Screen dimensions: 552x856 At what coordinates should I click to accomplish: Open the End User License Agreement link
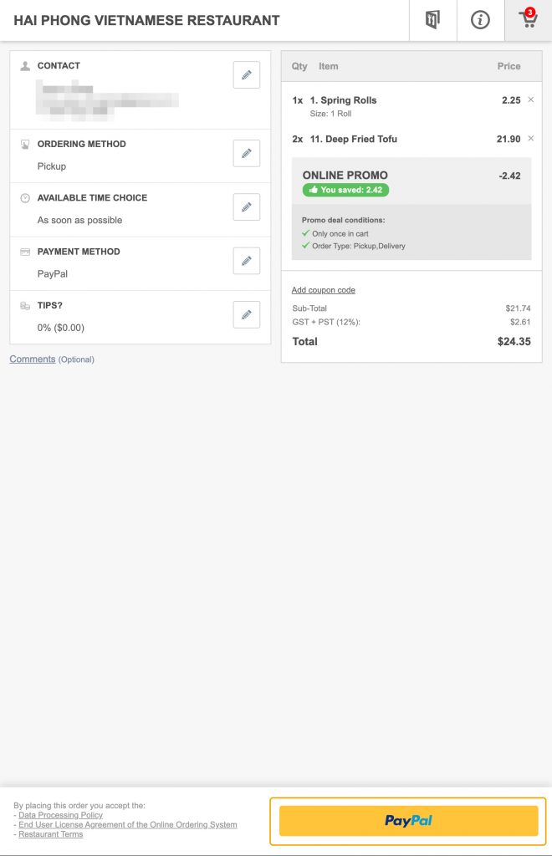pos(128,824)
